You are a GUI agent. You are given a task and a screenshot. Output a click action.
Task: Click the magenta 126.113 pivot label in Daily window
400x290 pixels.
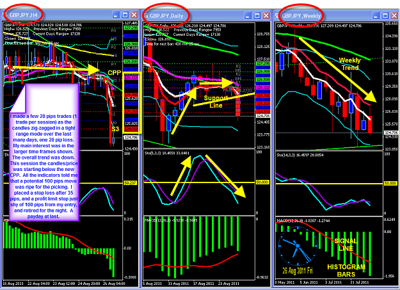tap(263, 88)
